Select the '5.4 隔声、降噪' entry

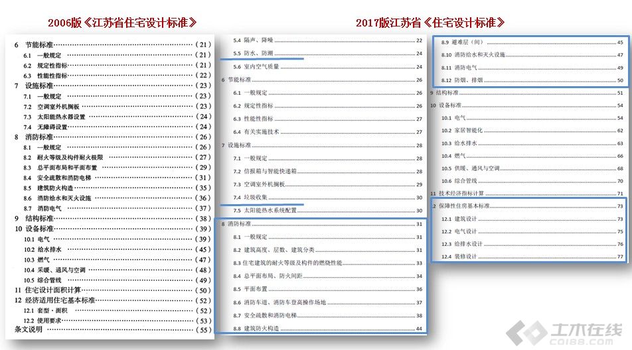pyautogui.click(x=253, y=40)
